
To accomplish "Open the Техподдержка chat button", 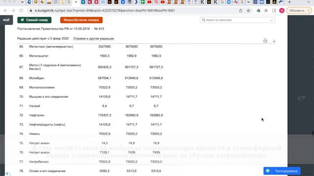I will click(282, 171).
